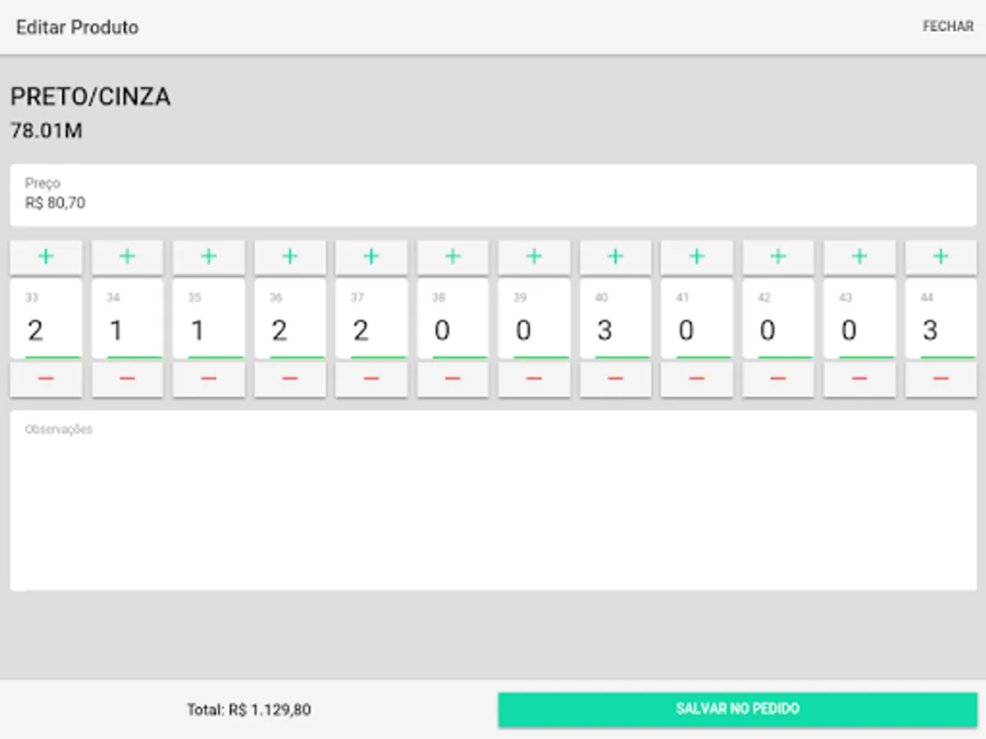Screen dimensions: 986x739
Task: Click FECHAR to close editor
Action: coord(947,27)
